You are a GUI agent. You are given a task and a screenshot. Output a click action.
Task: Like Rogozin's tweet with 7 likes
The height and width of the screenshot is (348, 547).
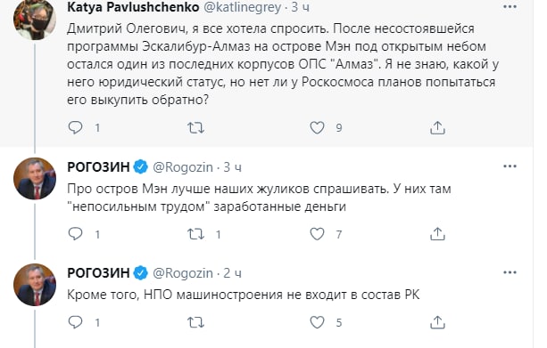(317, 234)
